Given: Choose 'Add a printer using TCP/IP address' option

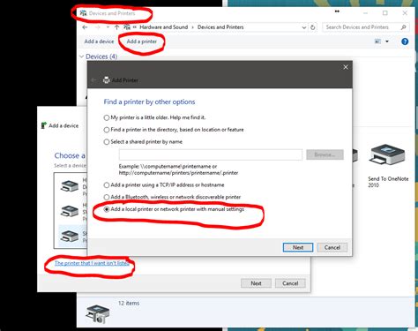Looking at the screenshot, I should click(107, 185).
